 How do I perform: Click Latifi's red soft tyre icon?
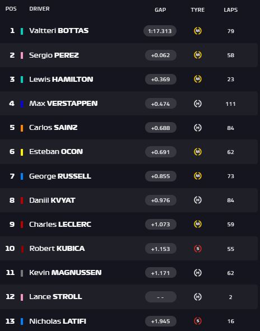198,321
